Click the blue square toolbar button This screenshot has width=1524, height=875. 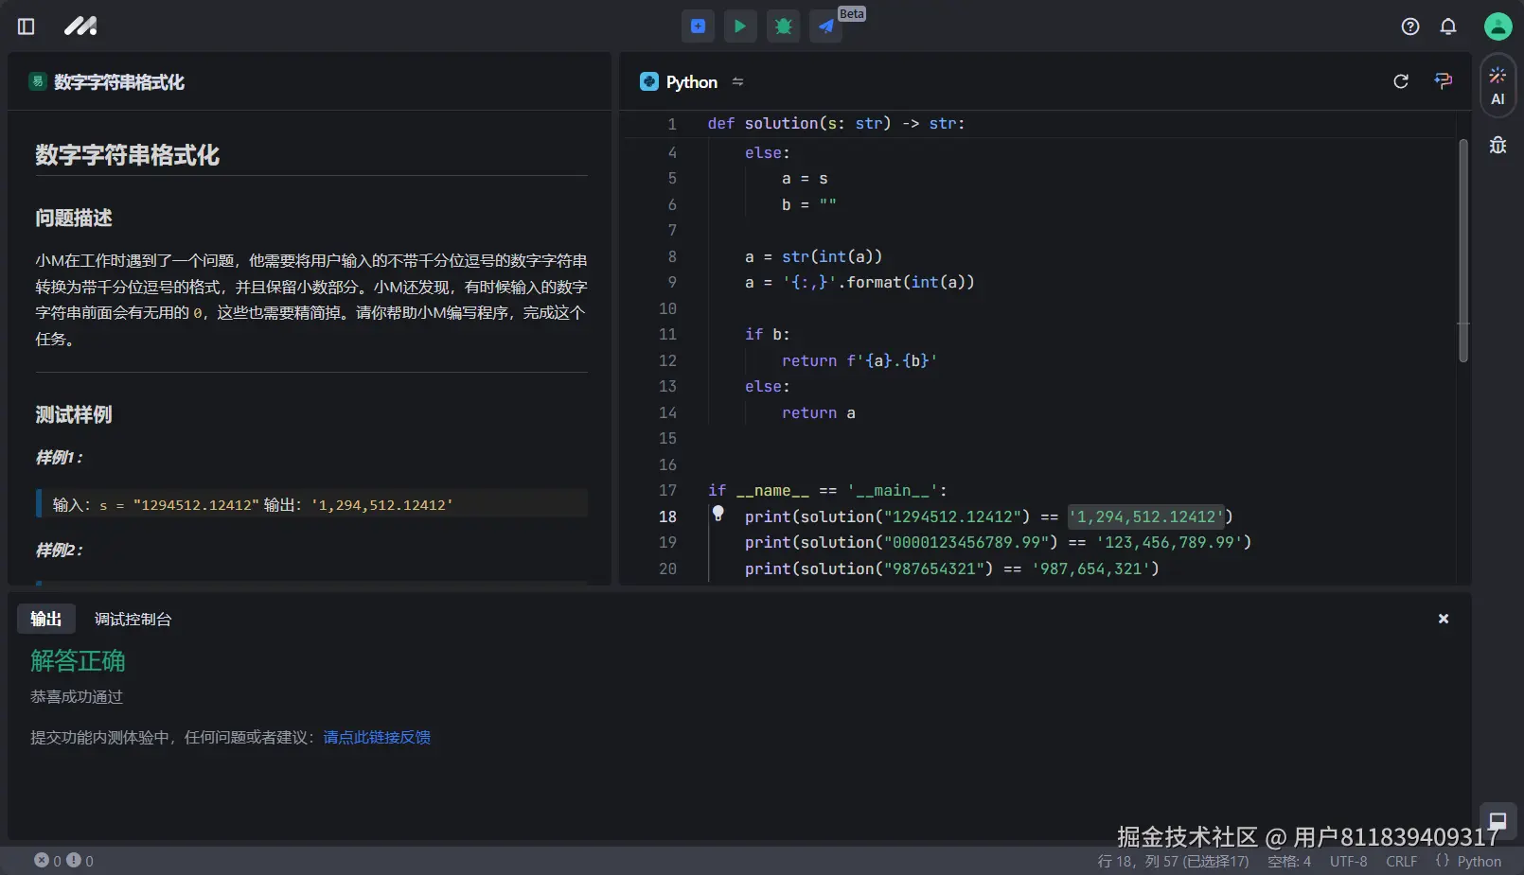point(698,26)
